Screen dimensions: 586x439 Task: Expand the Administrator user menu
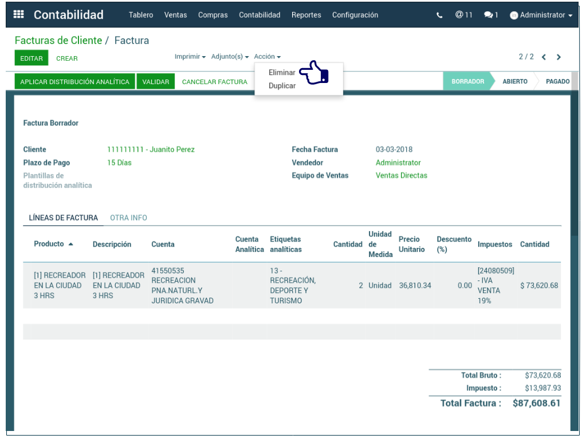point(541,15)
